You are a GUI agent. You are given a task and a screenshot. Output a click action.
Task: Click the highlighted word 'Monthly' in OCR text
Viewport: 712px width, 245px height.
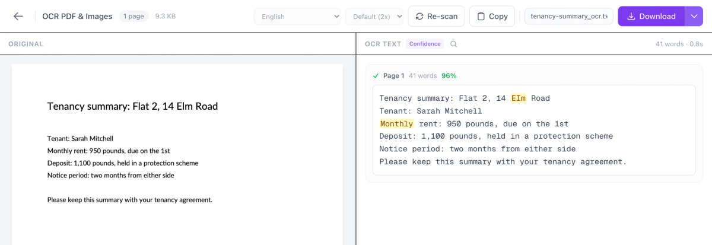click(397, 124)
